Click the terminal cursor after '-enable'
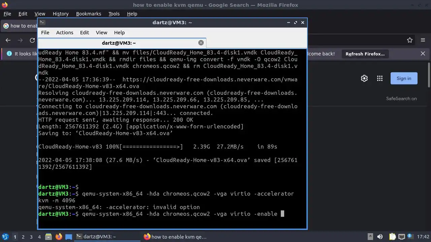 pyautogui.click(x=283, y=214)
